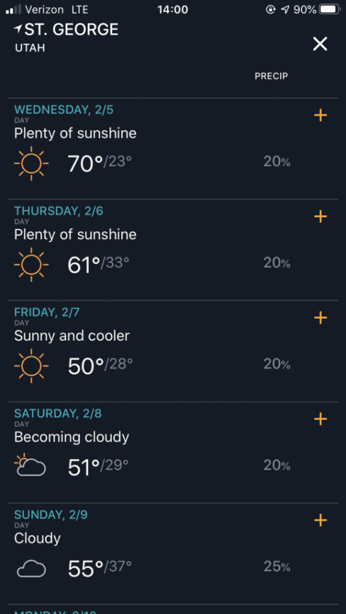
Task: Tap the sun icon for Friday
Action: 31,366
